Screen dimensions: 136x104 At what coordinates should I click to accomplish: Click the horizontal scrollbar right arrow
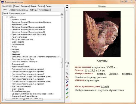point(59,100)
